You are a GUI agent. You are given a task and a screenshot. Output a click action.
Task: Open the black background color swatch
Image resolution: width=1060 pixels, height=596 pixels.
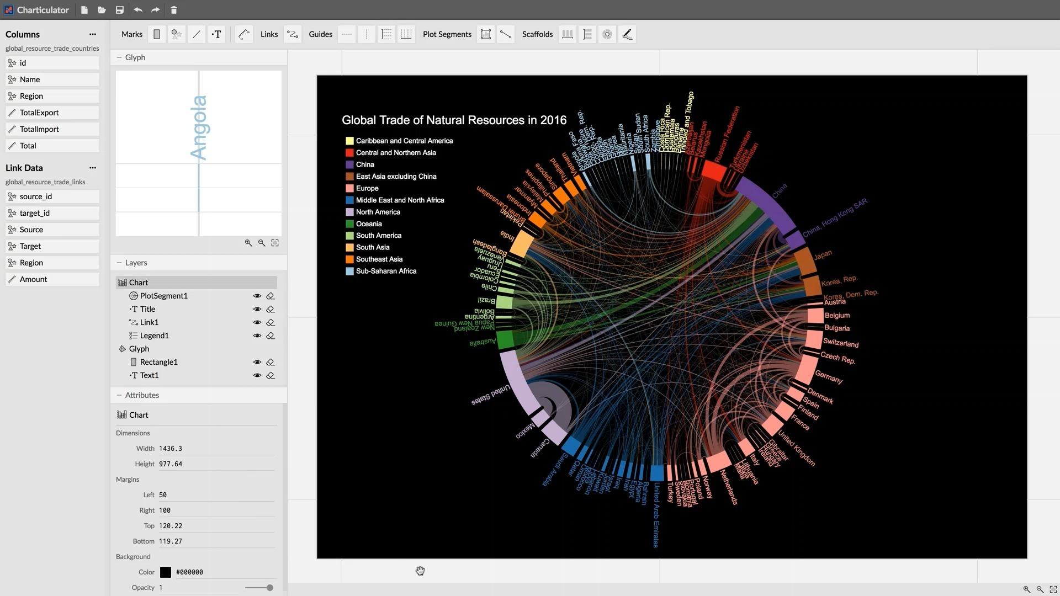point(165,572)
